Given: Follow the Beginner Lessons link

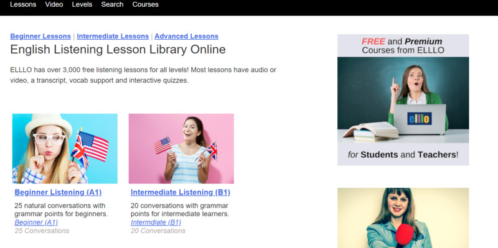Looking at the screenshot, I should coord(40,36).
